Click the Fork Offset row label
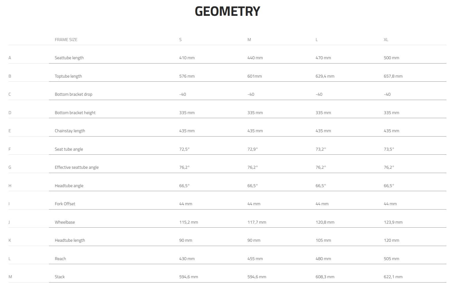The image size is (453, 288). pyautogui.click(x=65, y=204)
